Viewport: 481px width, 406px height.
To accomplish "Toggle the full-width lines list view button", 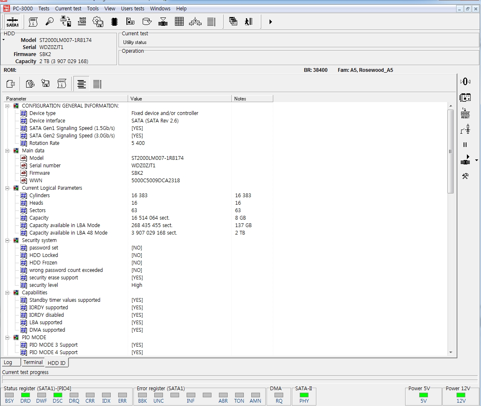I will (x=97, y=84).
